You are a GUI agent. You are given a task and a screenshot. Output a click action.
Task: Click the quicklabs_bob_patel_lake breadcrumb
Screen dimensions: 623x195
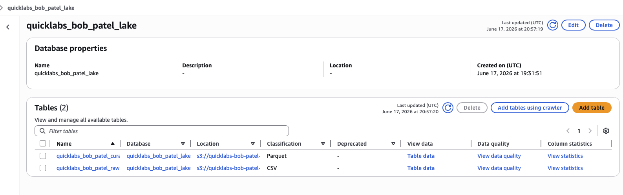(x=41, y=8)
